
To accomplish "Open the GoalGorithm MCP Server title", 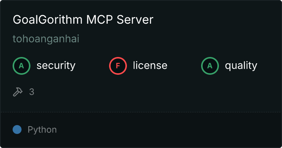I will click(83, 19).
